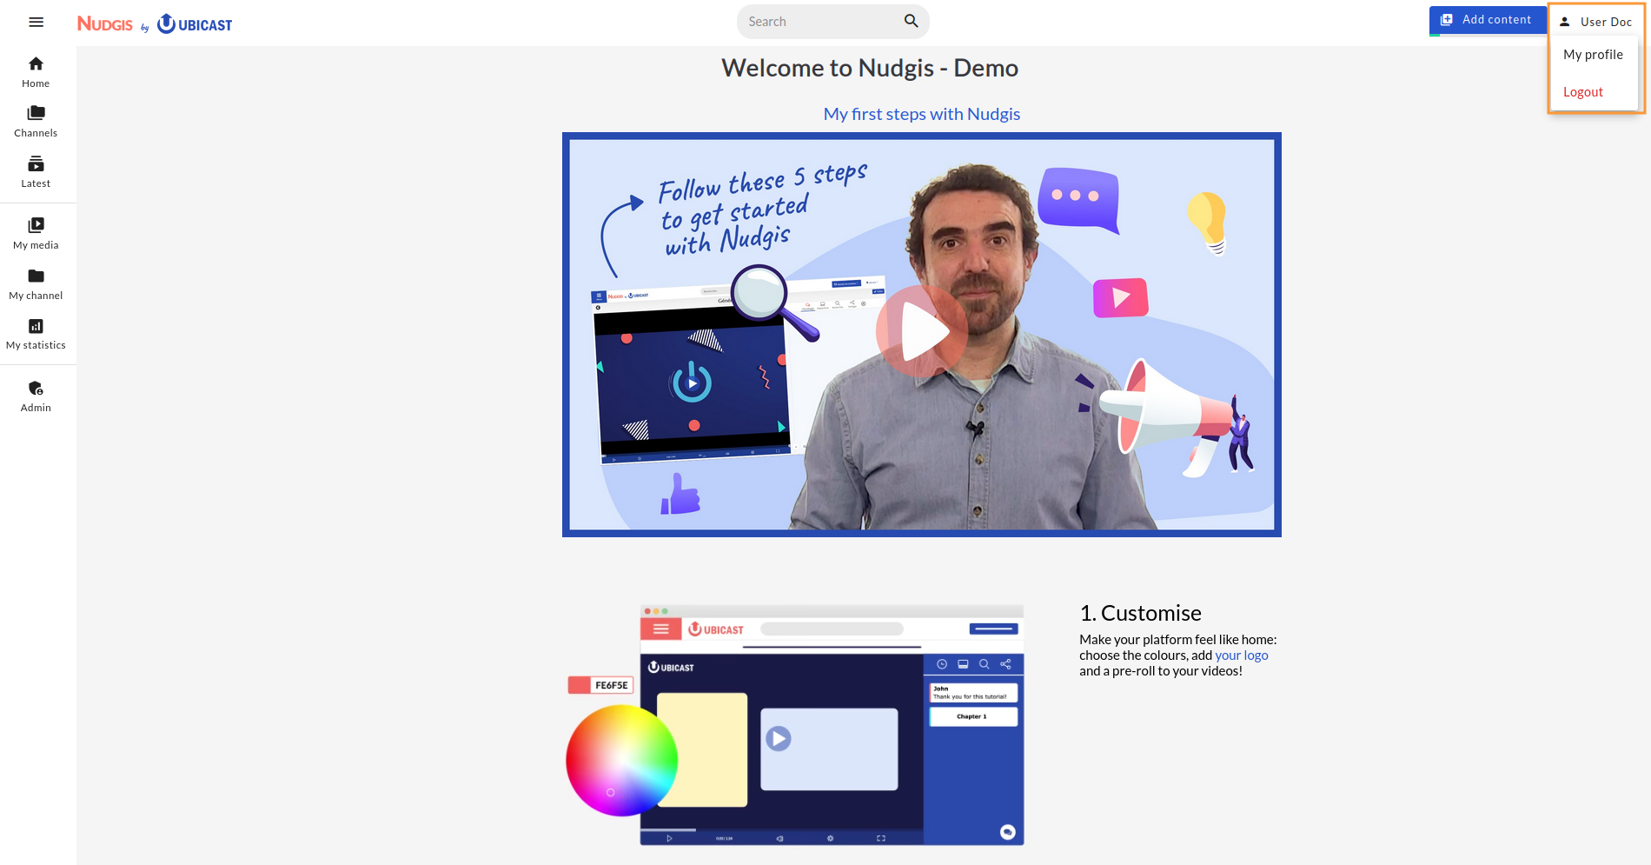Select My profile from user menu
The height and width of the screenshot is (865, 1651).
[x=1593, y=55]
